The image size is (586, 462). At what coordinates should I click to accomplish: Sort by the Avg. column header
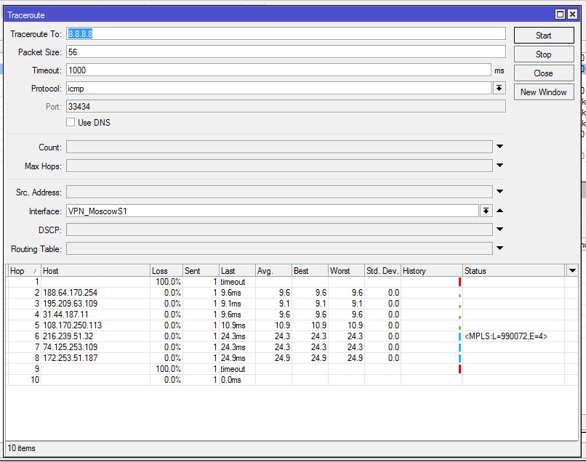click(273, 271)
